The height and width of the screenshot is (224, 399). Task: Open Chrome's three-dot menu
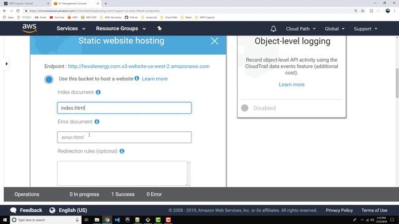coord(395,11)
